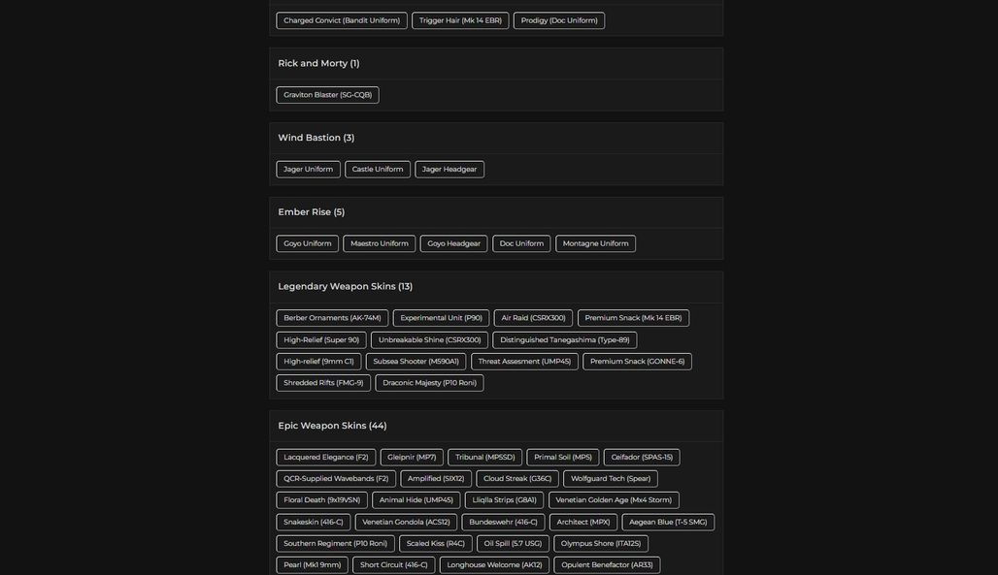Click the Legendary Weapon Skins (13) heading
The image size is (998, 575).
tap(346, 286)
